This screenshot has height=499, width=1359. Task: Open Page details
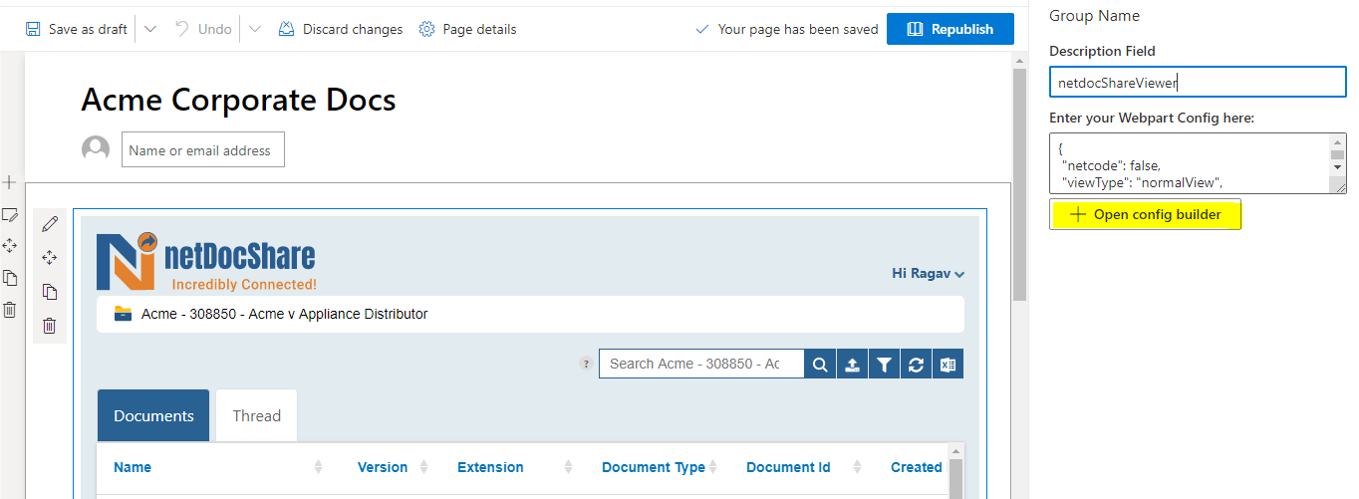coord(467,29)
